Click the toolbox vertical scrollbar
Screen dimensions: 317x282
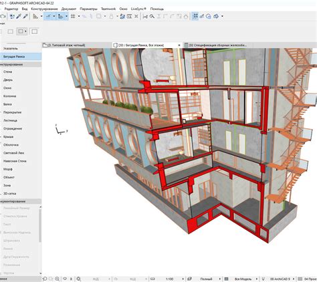[x=40, y=225]
